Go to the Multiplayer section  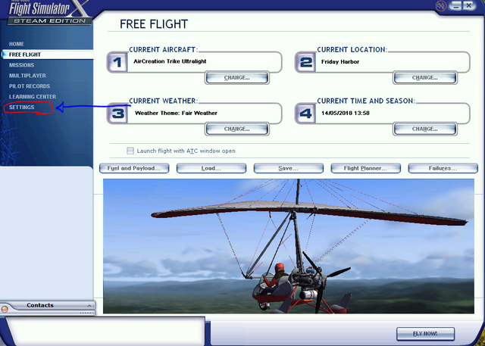coord(27,76)
